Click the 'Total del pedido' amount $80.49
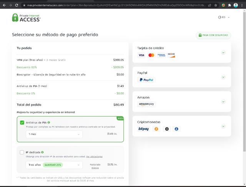The width and height of the screenshot is (246, 187). tap(119, 105)
